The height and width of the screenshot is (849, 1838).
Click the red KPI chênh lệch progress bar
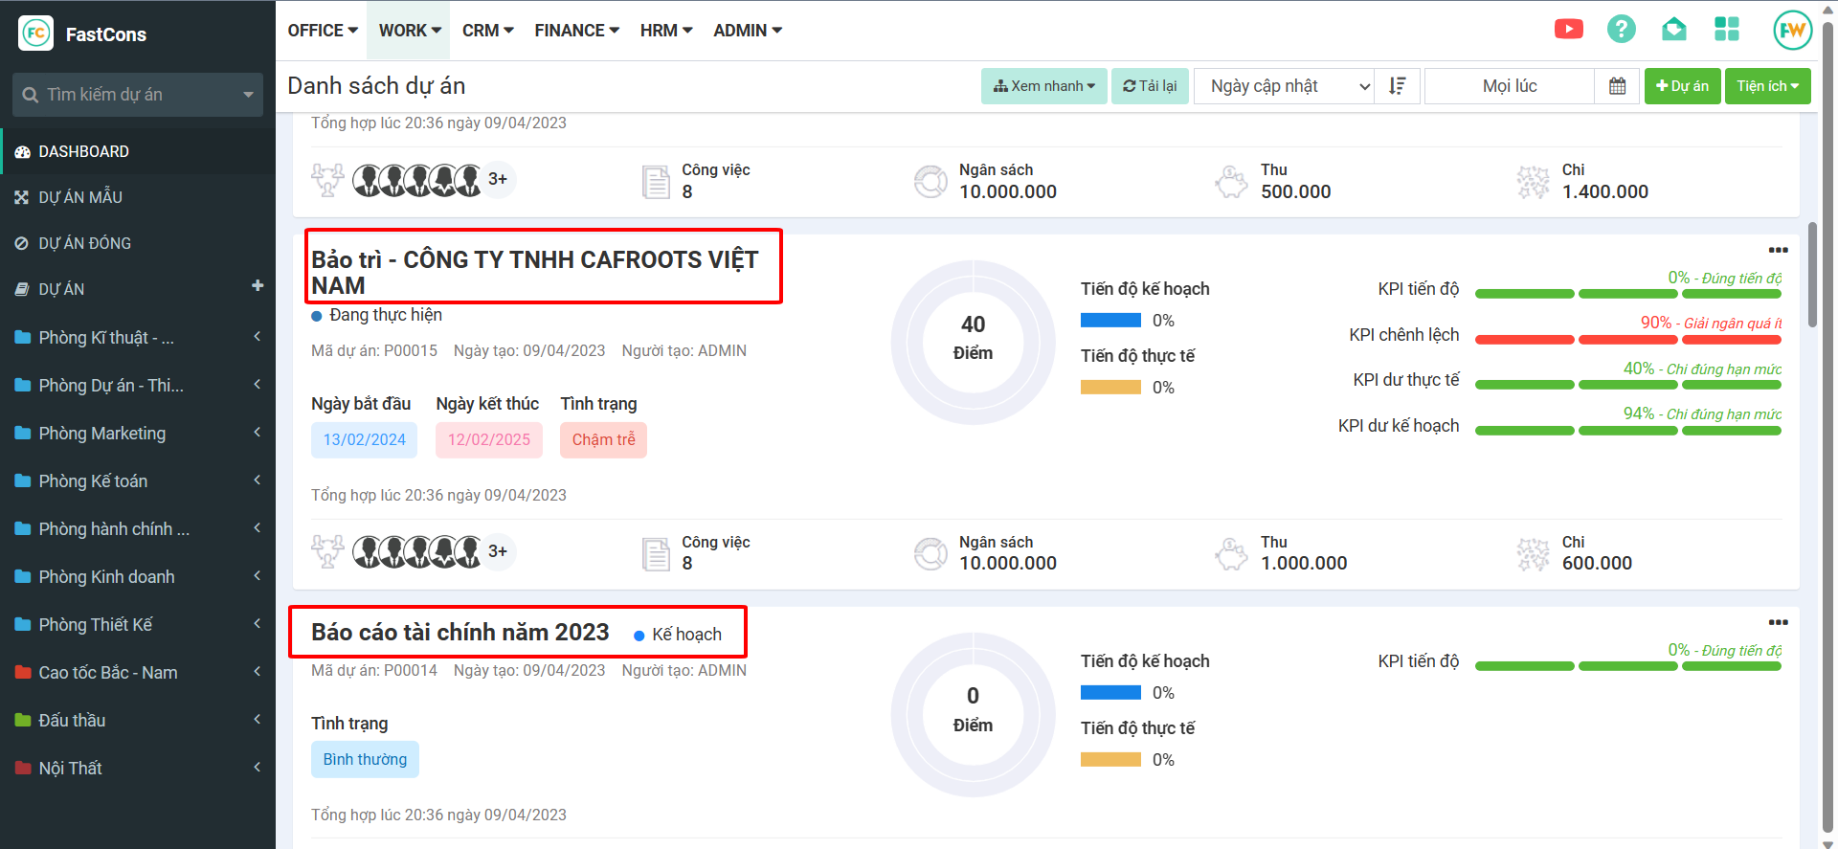pos(1627,340)
